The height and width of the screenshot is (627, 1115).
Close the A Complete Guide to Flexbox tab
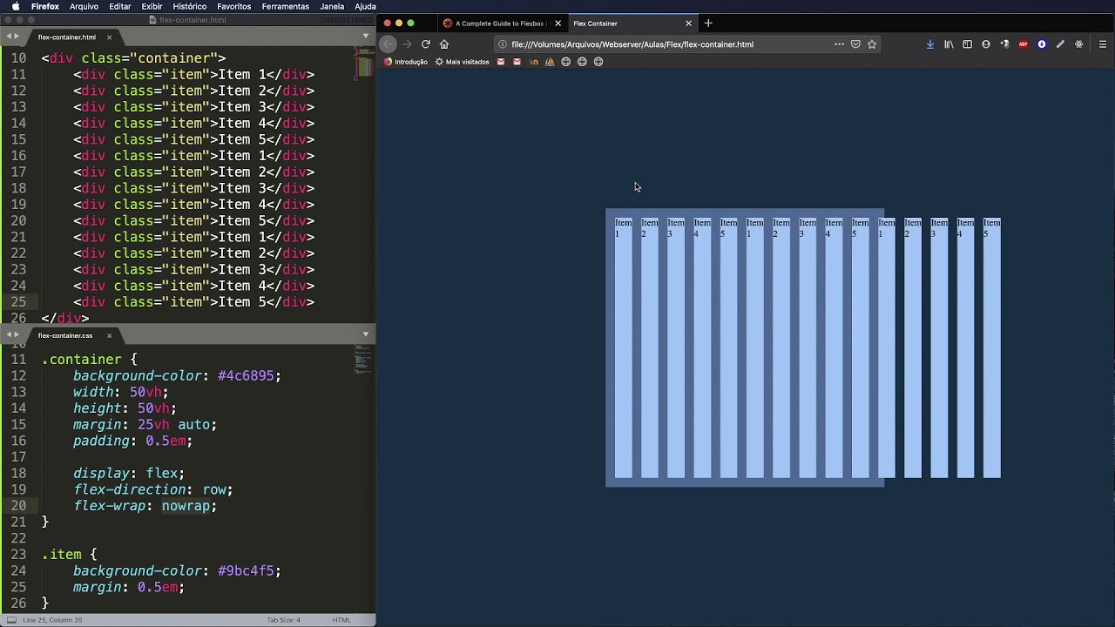pyautogui.click(x=557, y=24)
